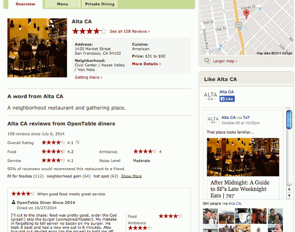Viewport: 295px width, 232px height.
Task: Click the Alta CA logo in Like panel
Action: click(x=210, y=96)
